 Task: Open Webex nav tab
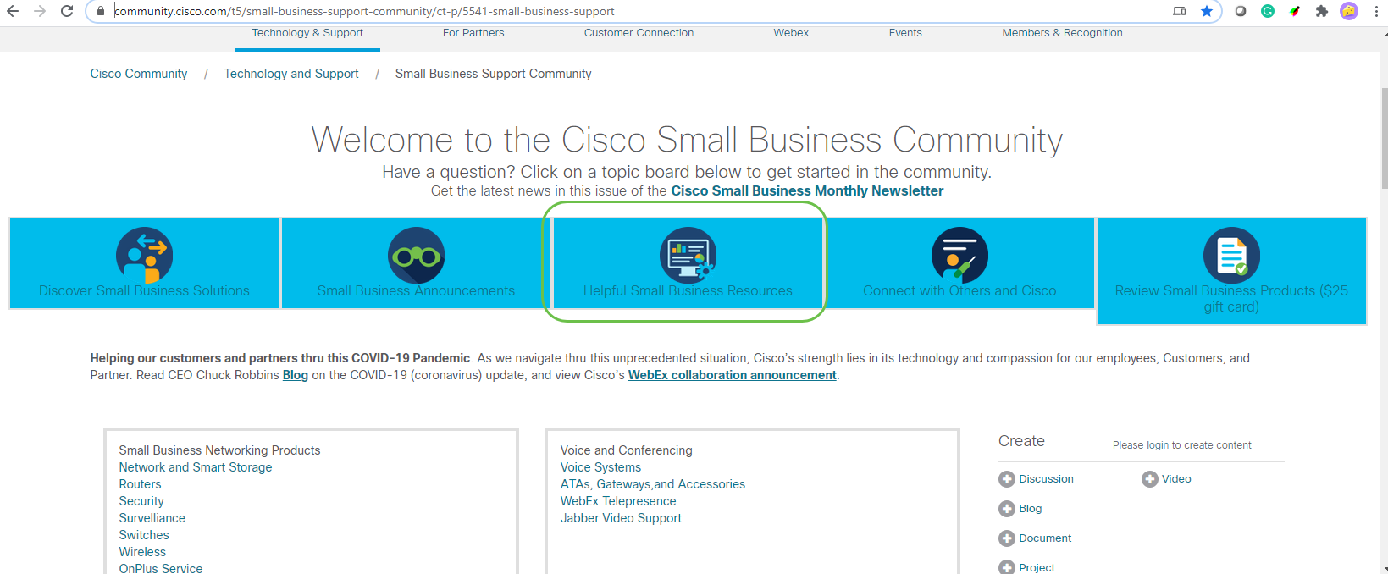(x=791, y=33)
